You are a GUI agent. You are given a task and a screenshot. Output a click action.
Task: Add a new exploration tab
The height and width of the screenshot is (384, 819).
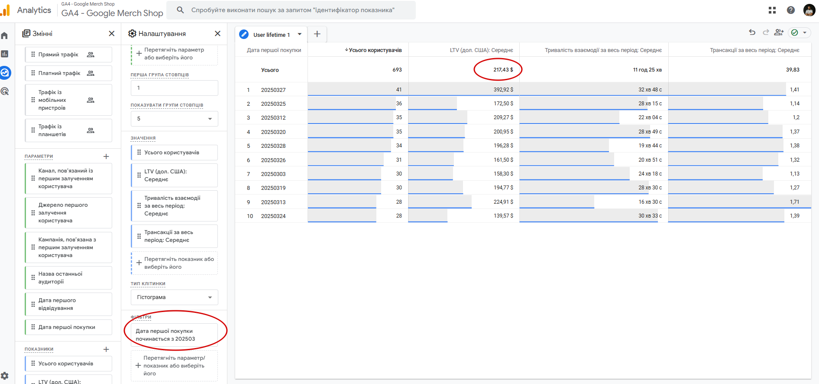pyautogui.click(x=317, y=34)
